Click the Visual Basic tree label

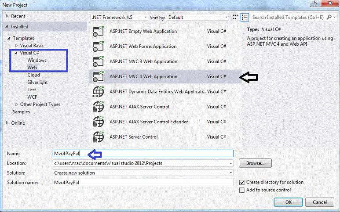(32, 46)
